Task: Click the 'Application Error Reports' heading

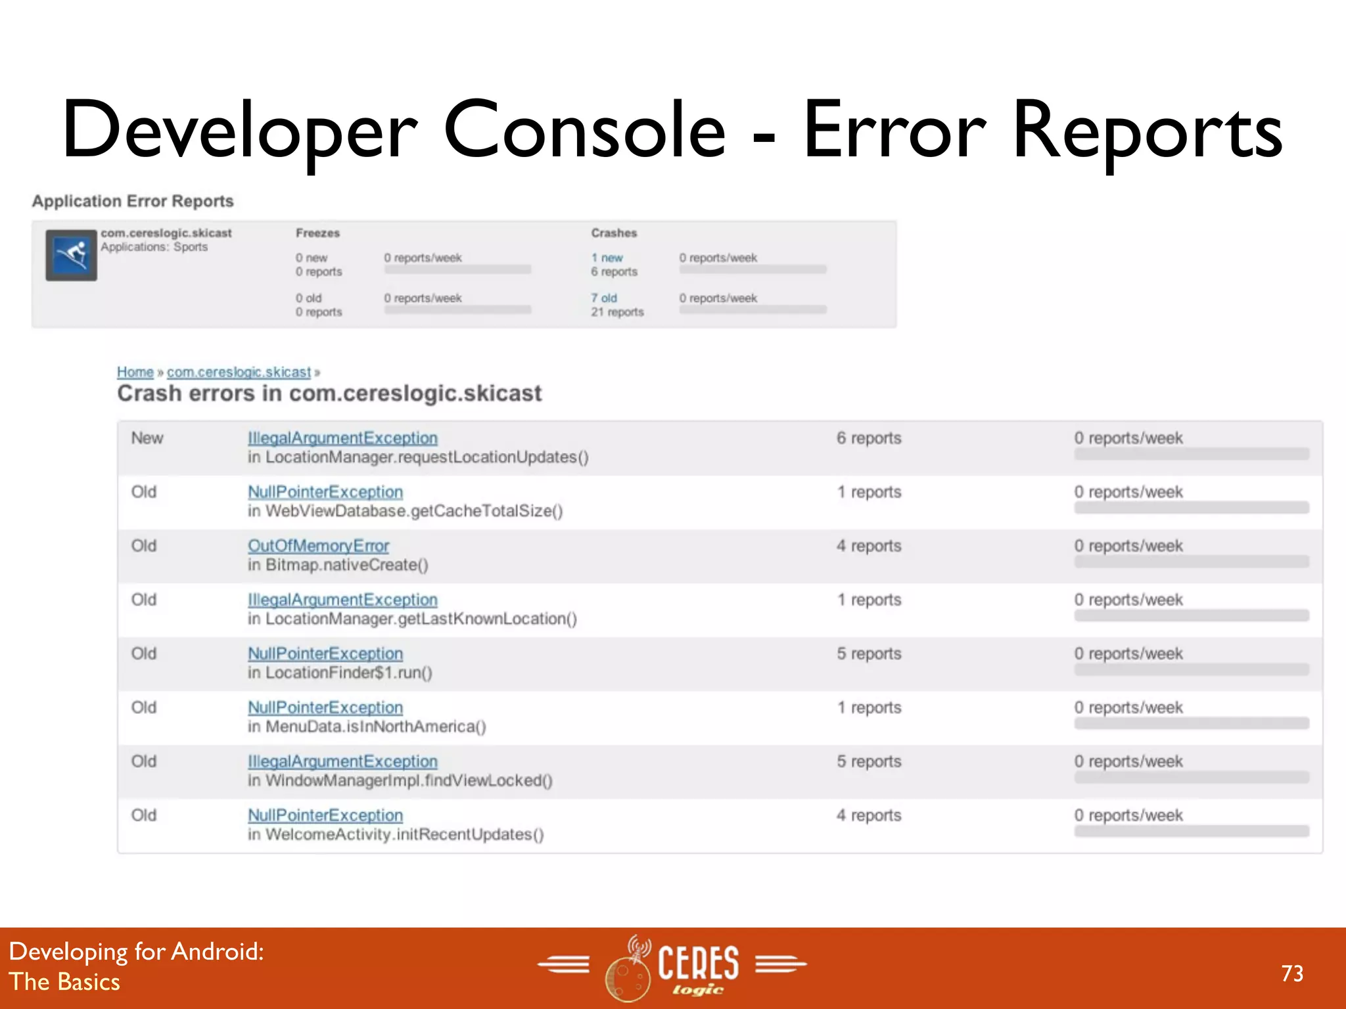Action: (133, 201)
